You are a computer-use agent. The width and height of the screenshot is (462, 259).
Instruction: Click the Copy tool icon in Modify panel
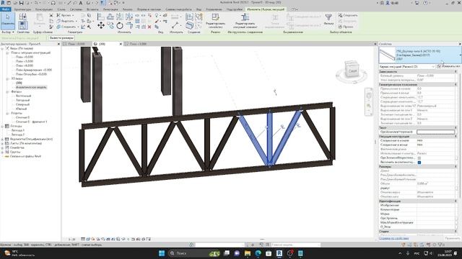(x=110, y=26)
